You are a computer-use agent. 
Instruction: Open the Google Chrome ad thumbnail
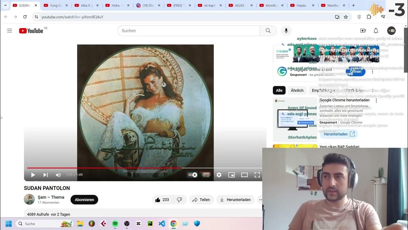click(295, 120)
